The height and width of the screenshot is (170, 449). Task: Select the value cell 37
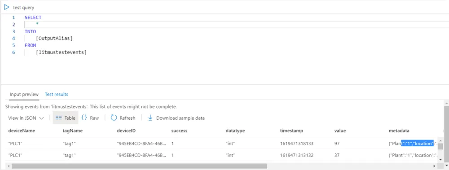click(x=337, y=155)
